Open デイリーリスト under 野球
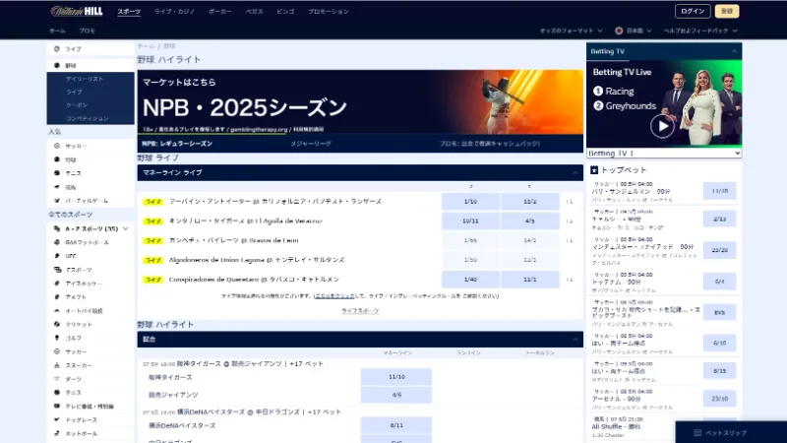The height and width of the screenshot is (443, 787). (91, 79)
